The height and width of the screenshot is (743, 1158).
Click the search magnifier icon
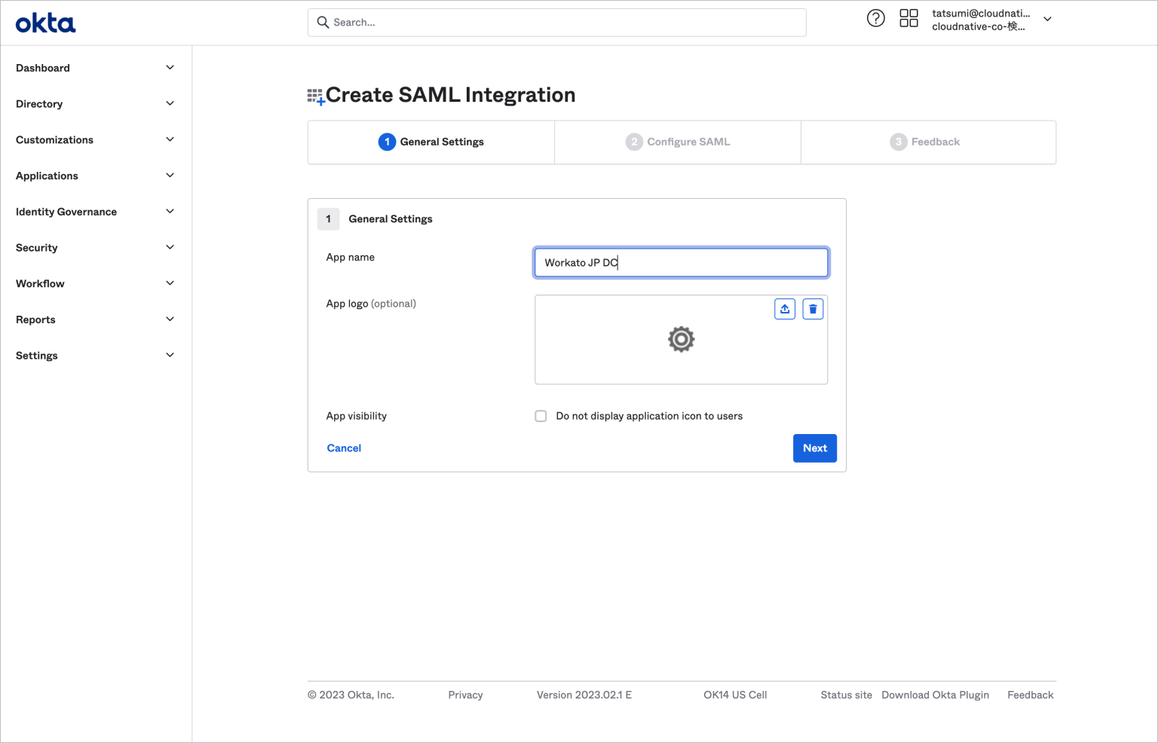[x=323, y=22]
